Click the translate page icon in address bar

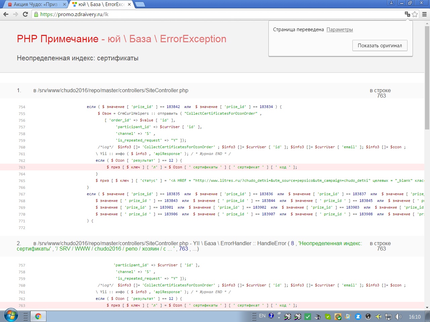coord(407,14)
